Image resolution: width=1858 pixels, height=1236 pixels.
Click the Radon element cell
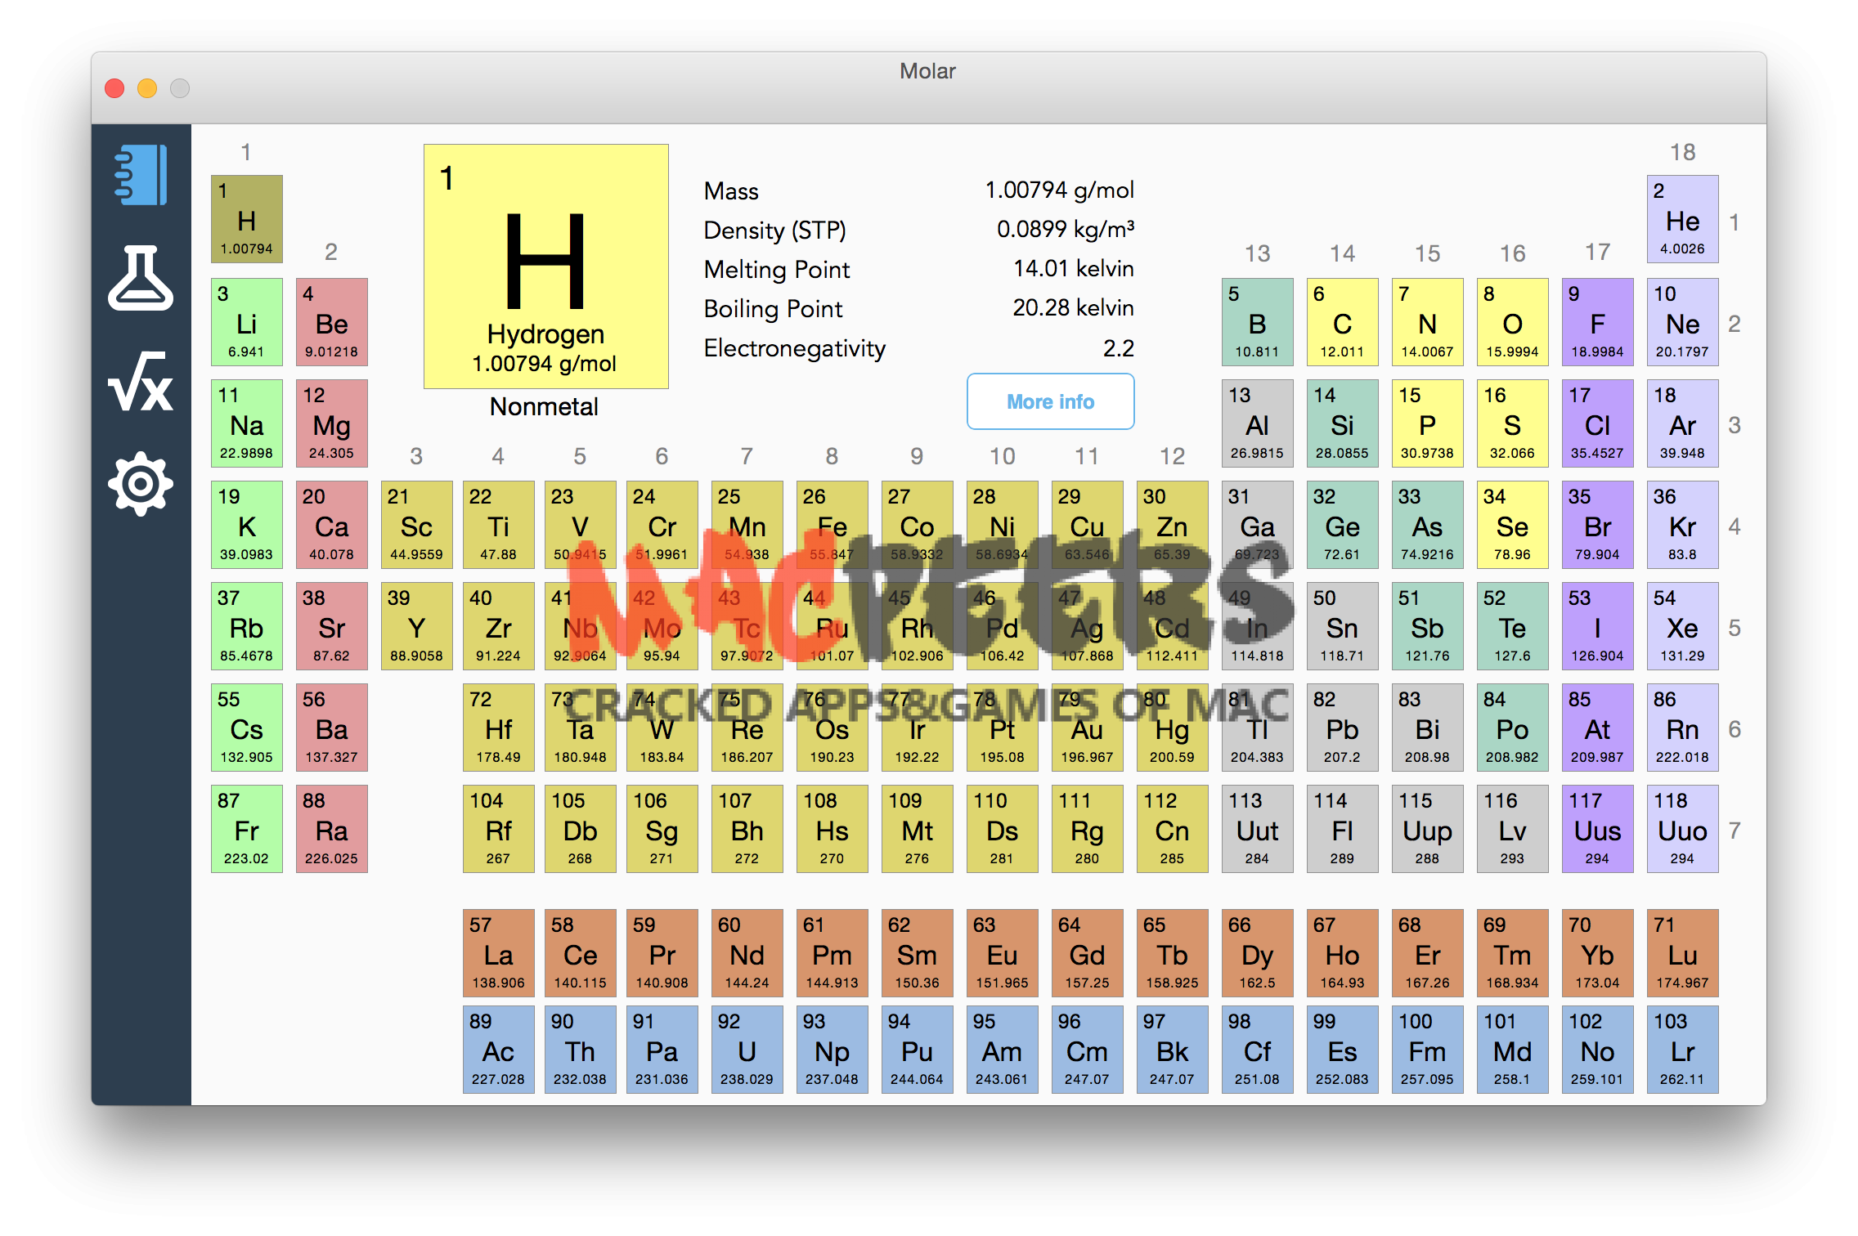(1682, 728)
